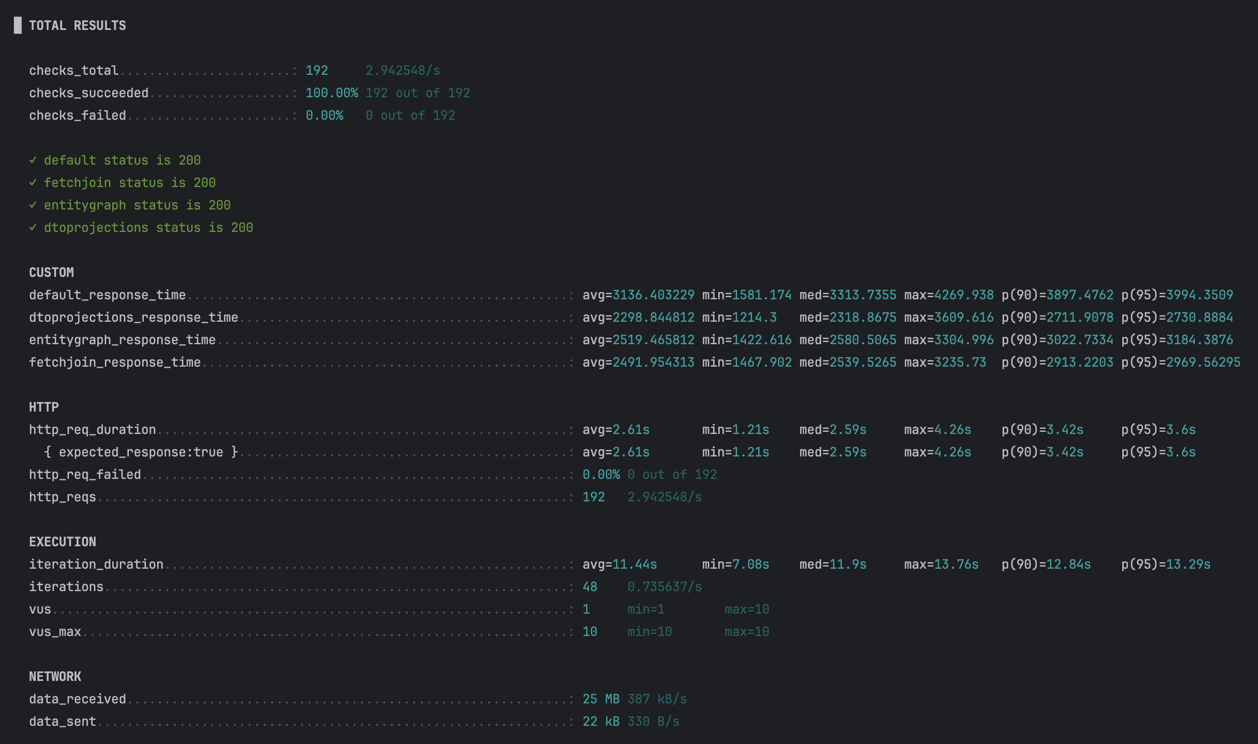This screenshot has height=744, width=1258.
Task: Click the HTTP section header
Action: click(44, 407)
